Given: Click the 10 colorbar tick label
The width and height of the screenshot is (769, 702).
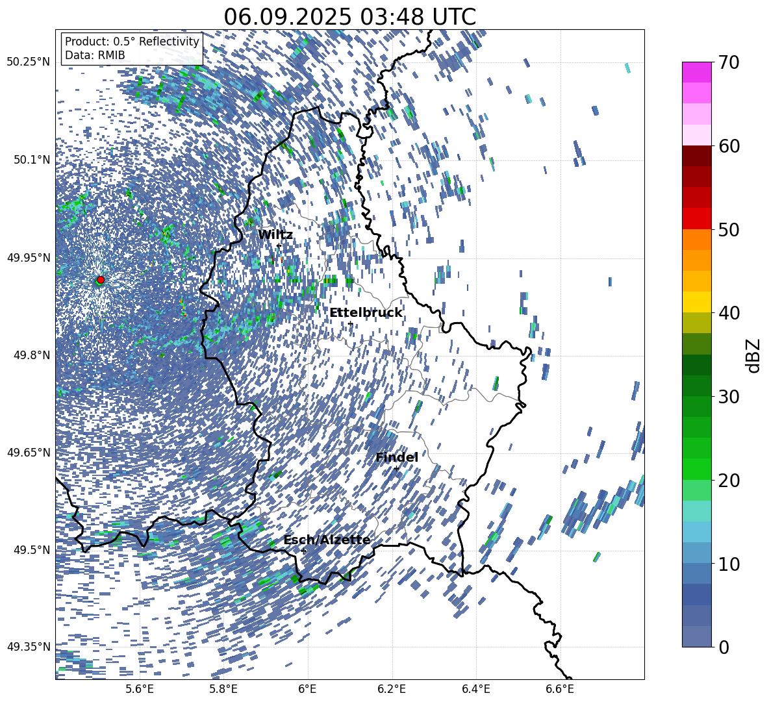Looking at the screenshot, I should click(729, 564).
